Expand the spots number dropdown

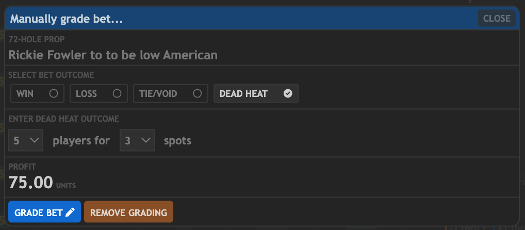pyautogui.click(x=137, y=140)
